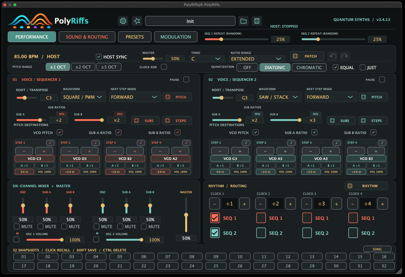Click the Init preset name field
The image size is (405, 277).
tap(190, 21)
